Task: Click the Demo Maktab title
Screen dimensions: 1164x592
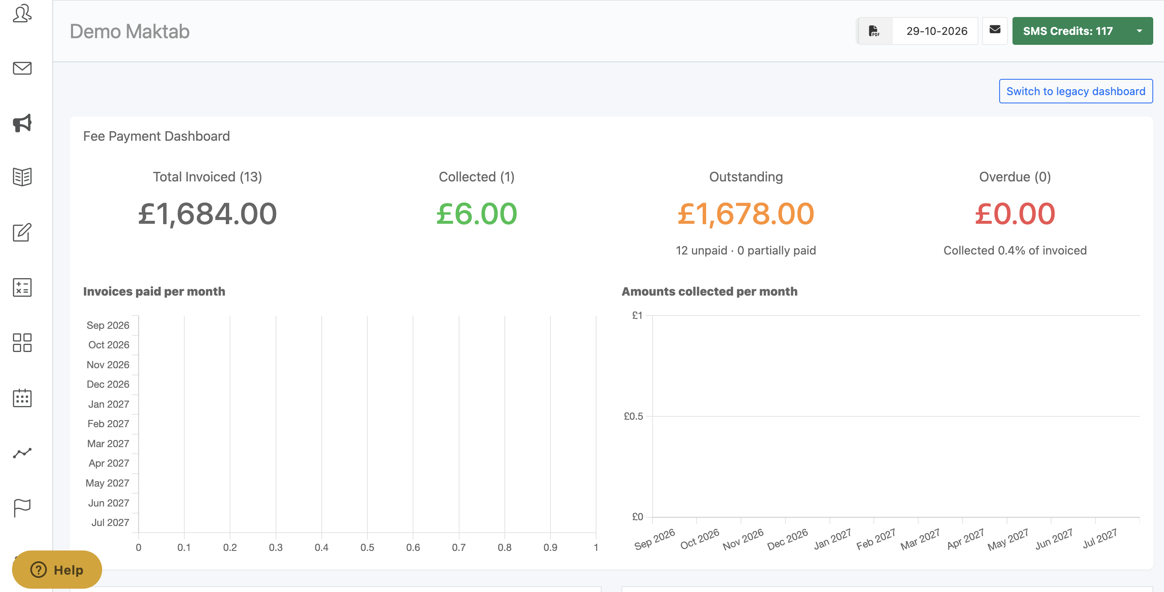Action: point(130,31)
